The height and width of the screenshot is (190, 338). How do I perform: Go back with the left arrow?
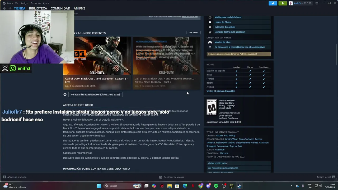coord(4,8)
